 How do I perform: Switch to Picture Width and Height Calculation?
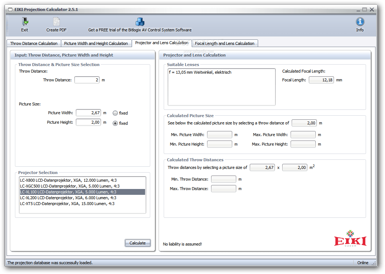pos(96,43)
